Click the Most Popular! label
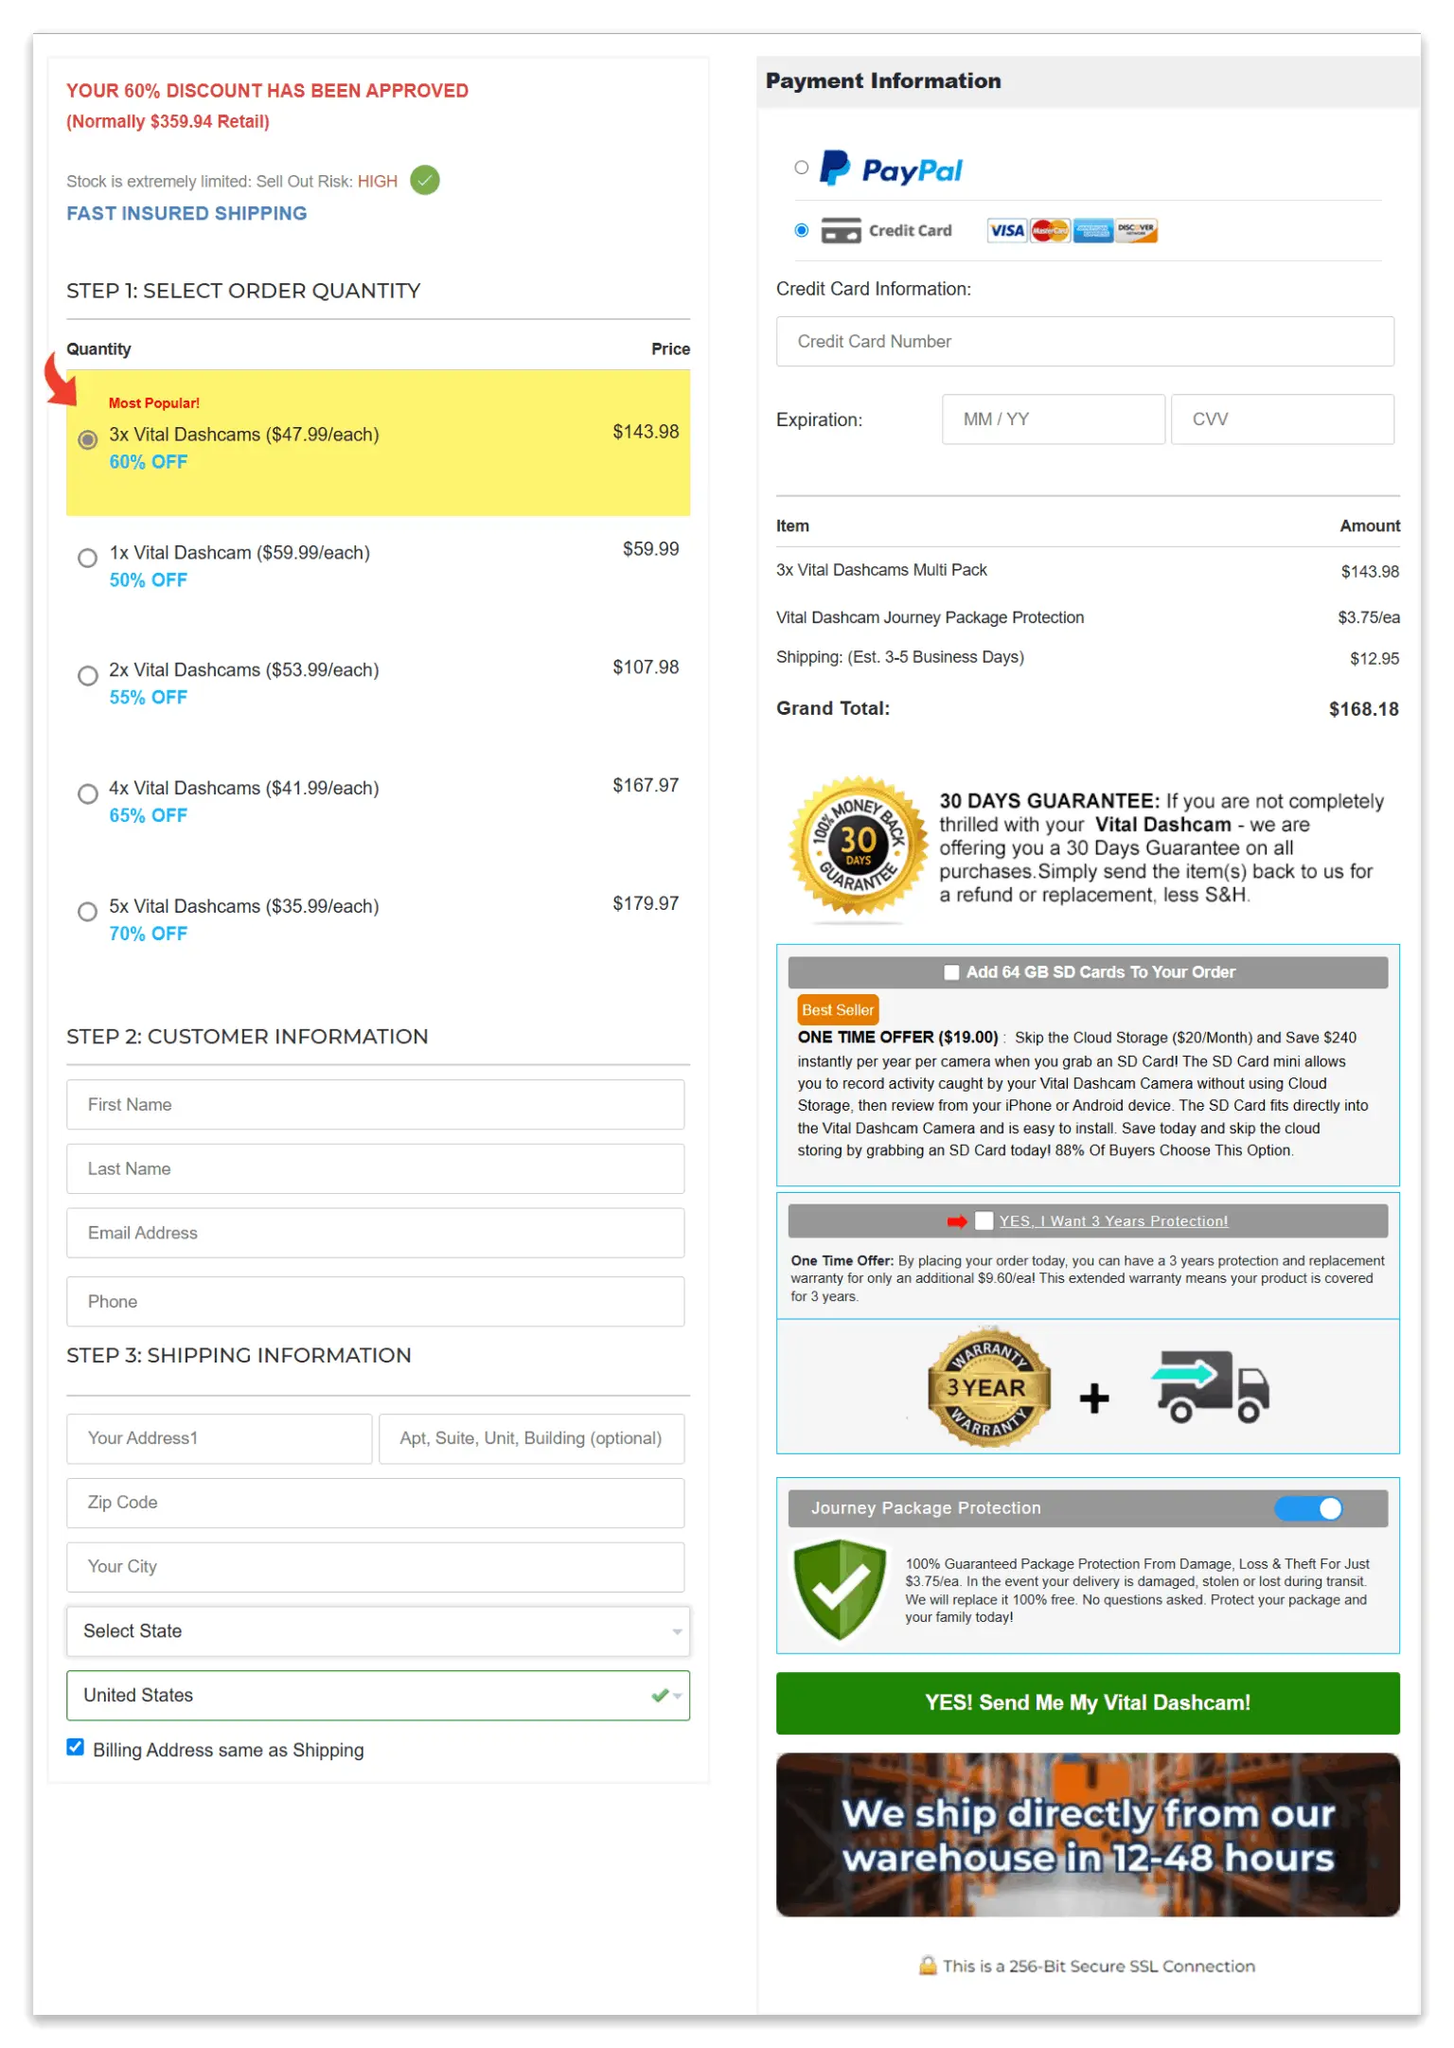1454x2048 pixels. 154,403
